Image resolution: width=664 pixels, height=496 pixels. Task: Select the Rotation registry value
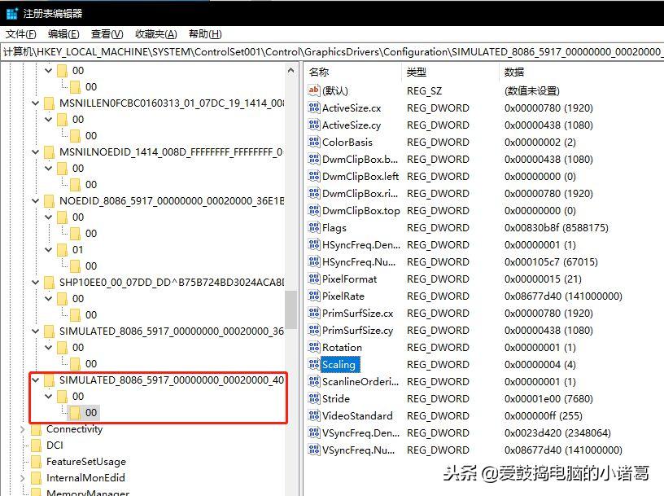tap(343, 347)
